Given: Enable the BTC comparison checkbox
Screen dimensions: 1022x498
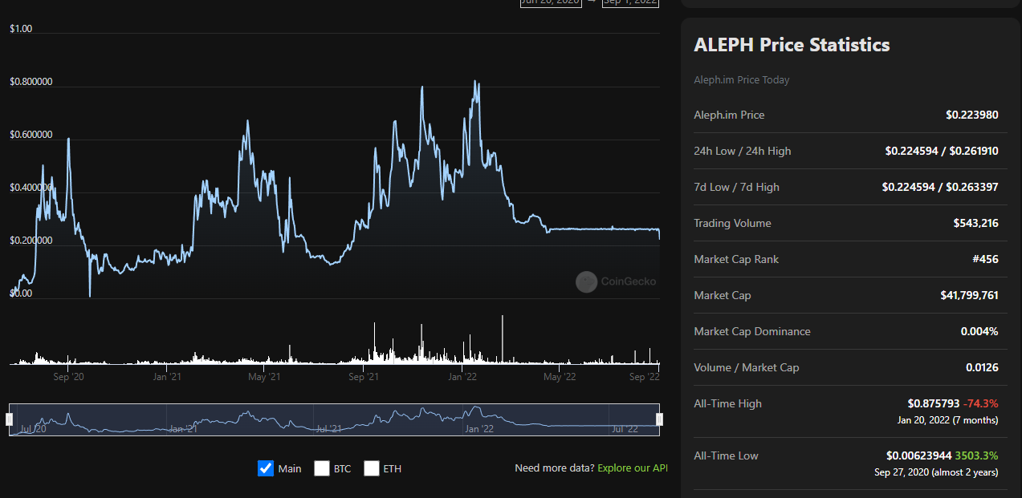Looking at the screenshot, I should pos(322,468).
